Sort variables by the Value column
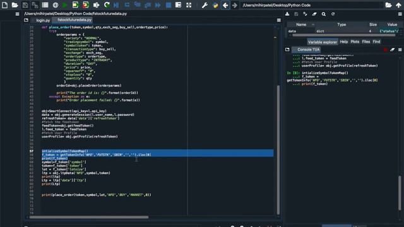 (x=392, y=25)
